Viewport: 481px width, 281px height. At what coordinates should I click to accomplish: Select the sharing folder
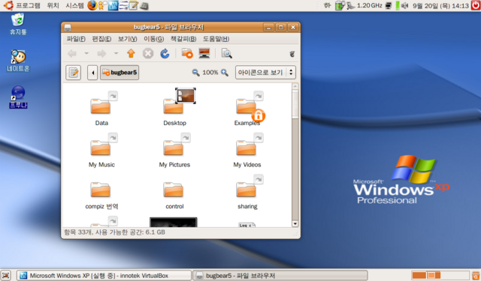(247, 192)
